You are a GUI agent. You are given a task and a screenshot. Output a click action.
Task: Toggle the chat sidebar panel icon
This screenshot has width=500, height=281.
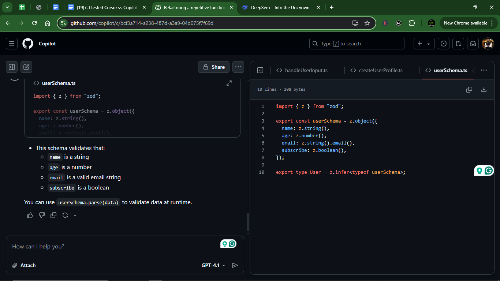(12, 67)
